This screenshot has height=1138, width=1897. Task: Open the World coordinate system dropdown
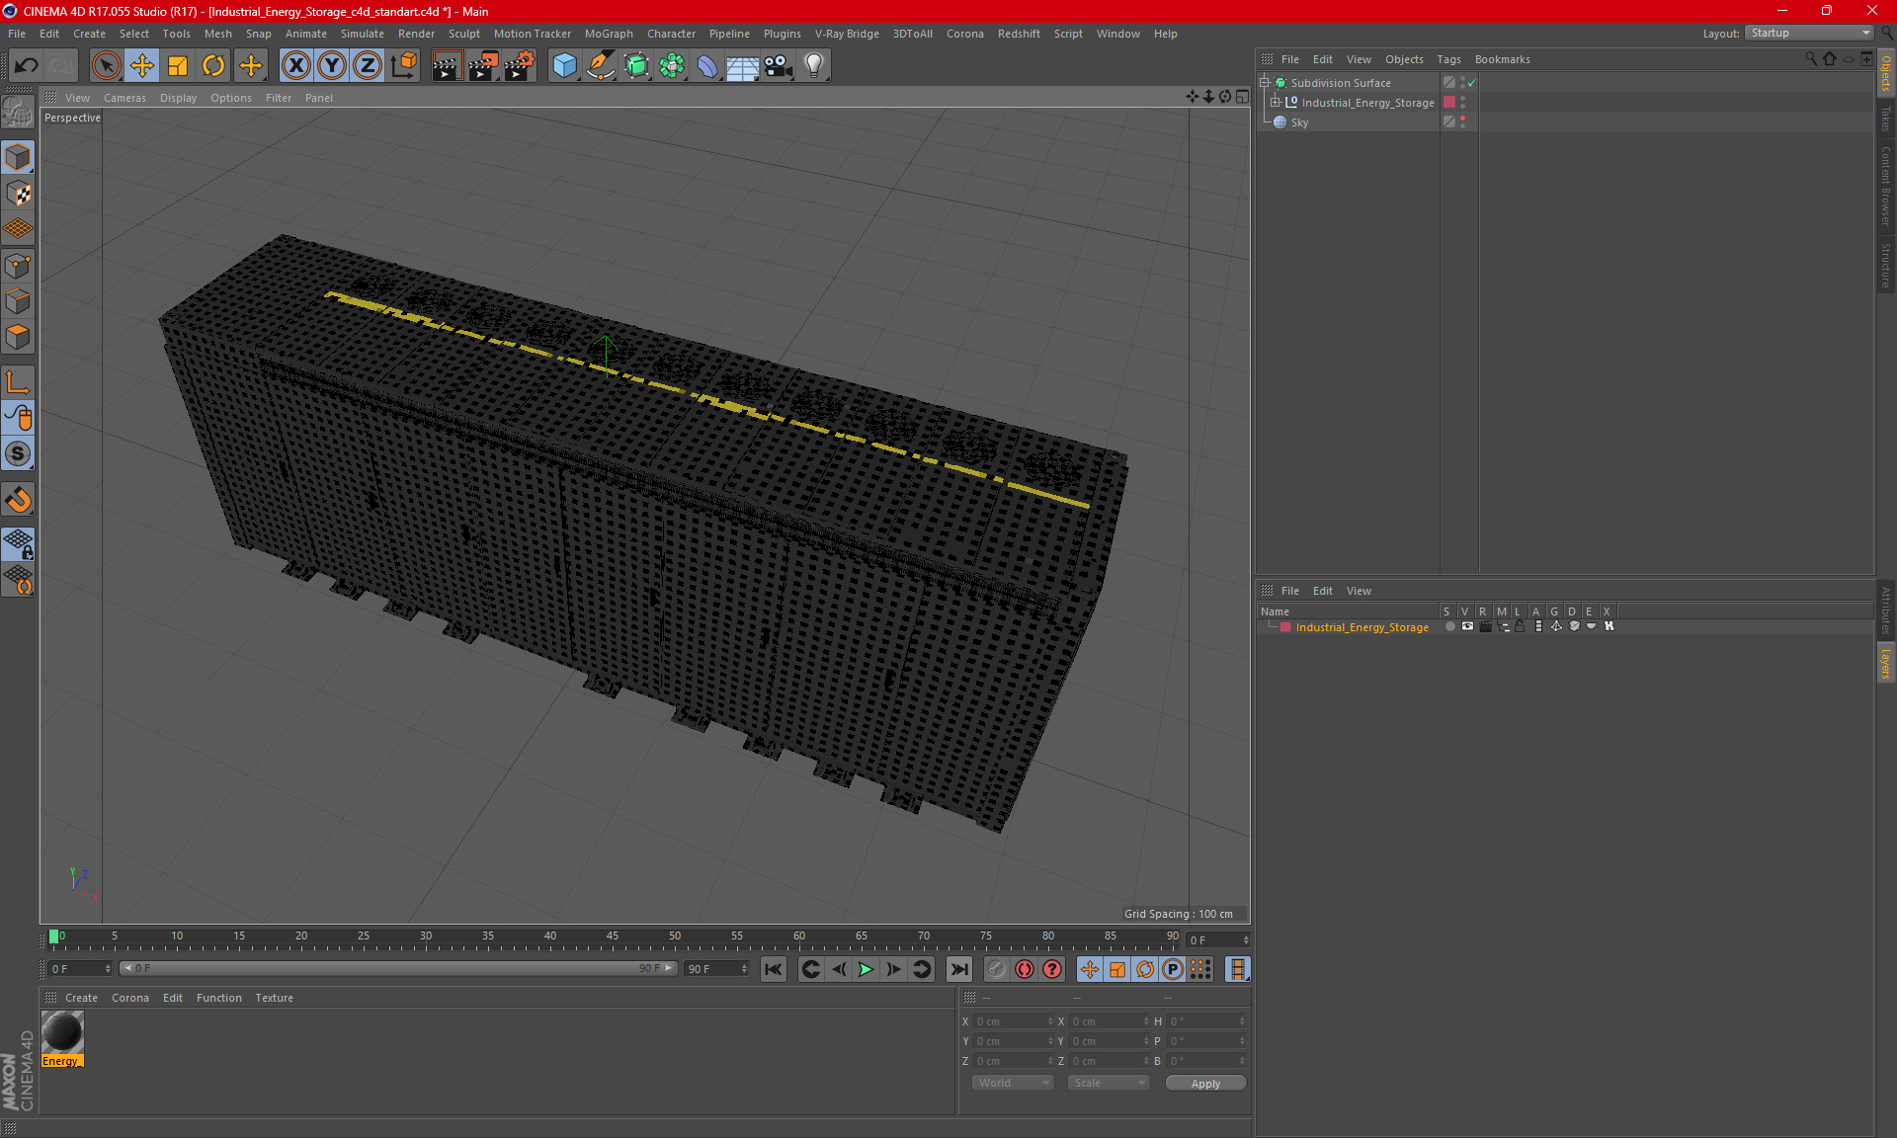pos(1013,1083)
